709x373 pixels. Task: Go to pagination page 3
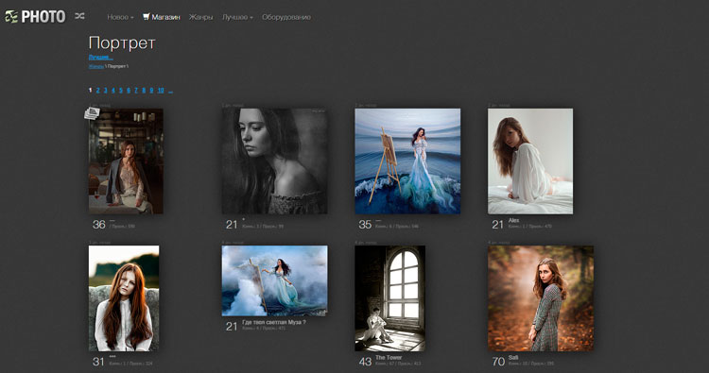[105, 91]
